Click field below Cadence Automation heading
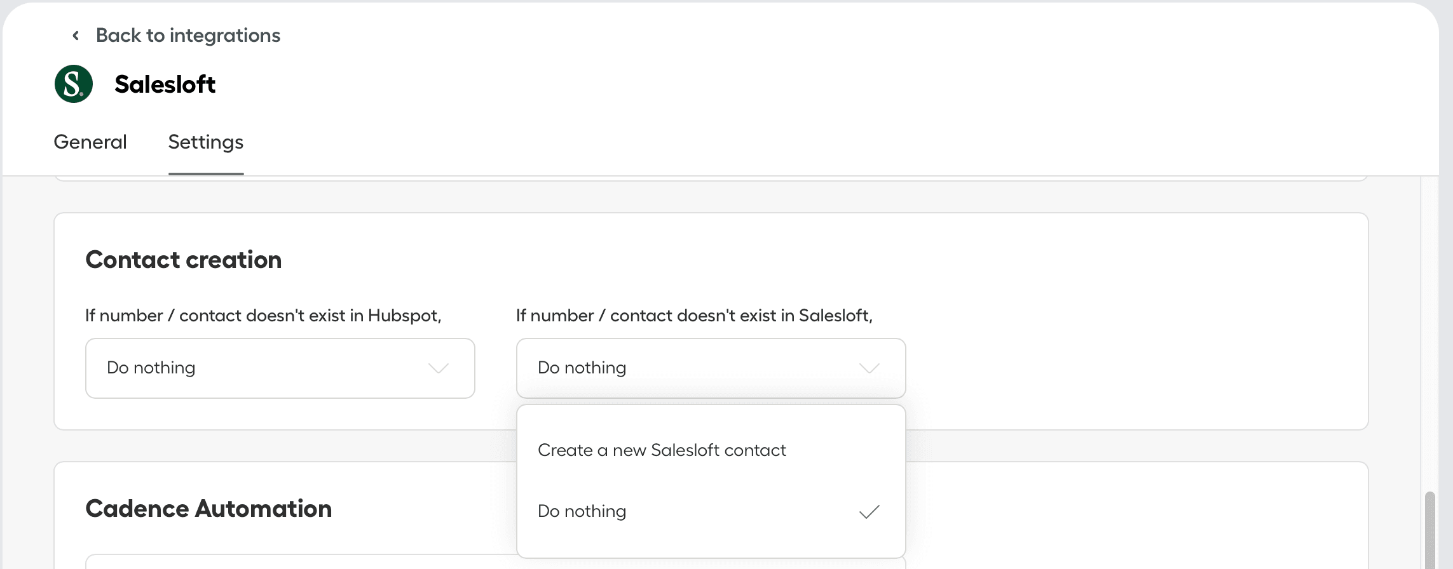Screen dimensions: 1453x569 299,562
